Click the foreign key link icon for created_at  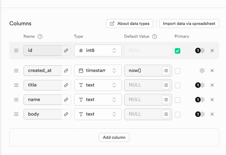click(66, 71)
